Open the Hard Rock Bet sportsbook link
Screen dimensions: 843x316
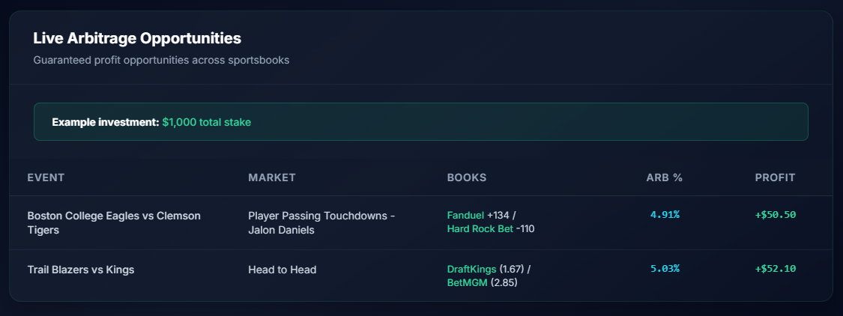click(x=480, y=229)
